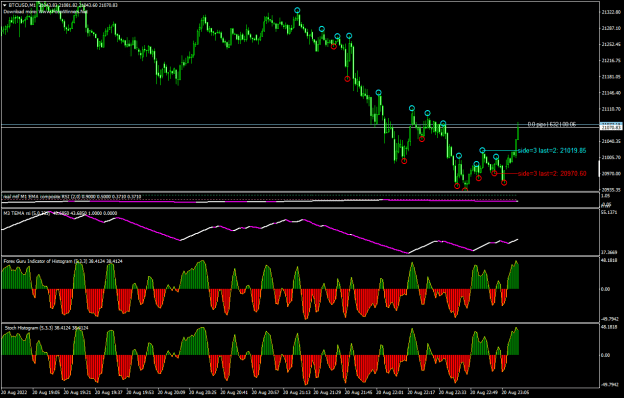
Task: Click the 0.00 level on Forex Guru histogram scale
Action: click(x=605, y=289)
